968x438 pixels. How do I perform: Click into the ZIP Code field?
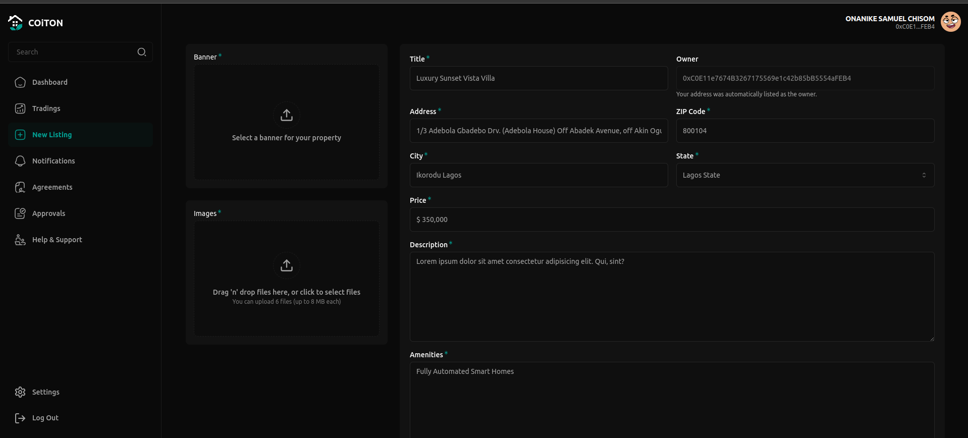point(804,131)
